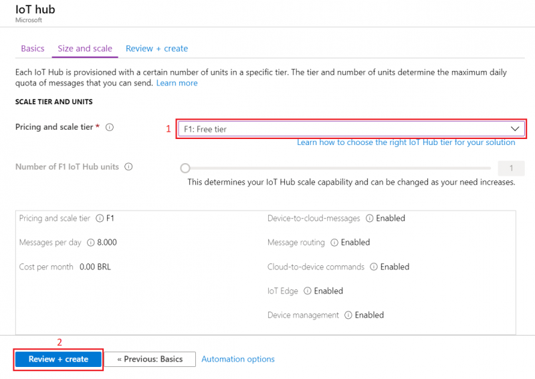
Task: Click info icon next to Number of F1 IoT Hub units
Action: [128, 167]
